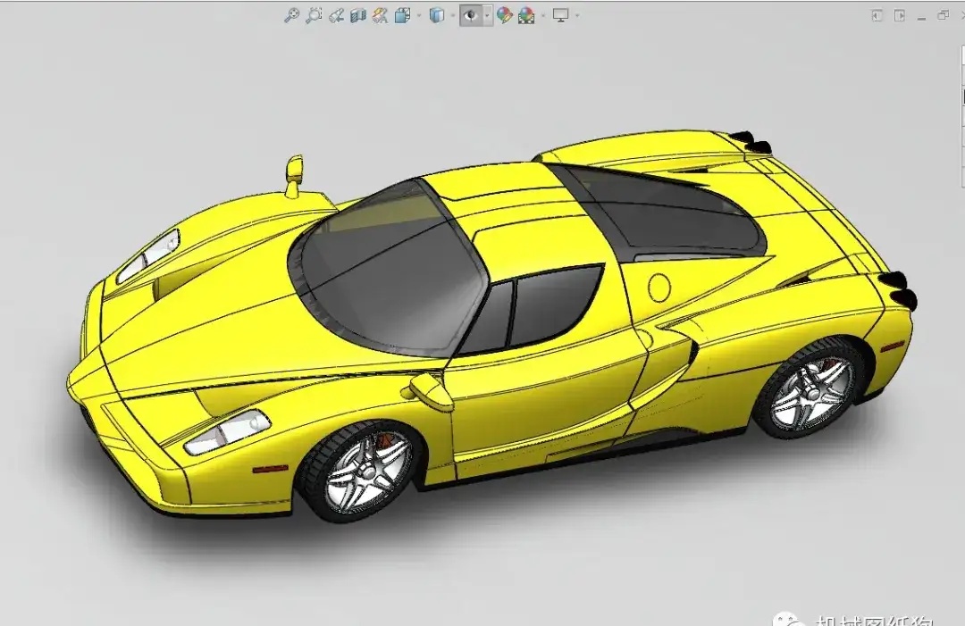This screenshot has width=965, height=626.
Task: Activate the Zoom to Area tool
Action: [x=314, y=15]
